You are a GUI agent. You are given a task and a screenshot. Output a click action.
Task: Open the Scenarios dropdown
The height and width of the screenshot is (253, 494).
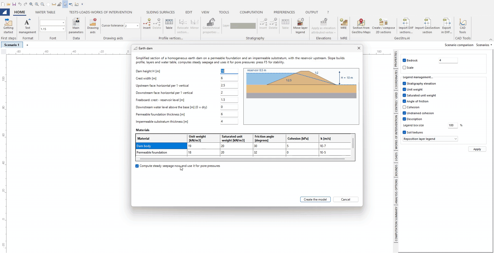coord(484,45)
